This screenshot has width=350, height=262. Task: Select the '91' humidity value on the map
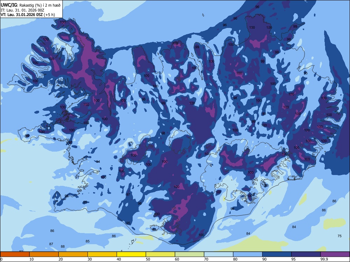coord(77,177)
